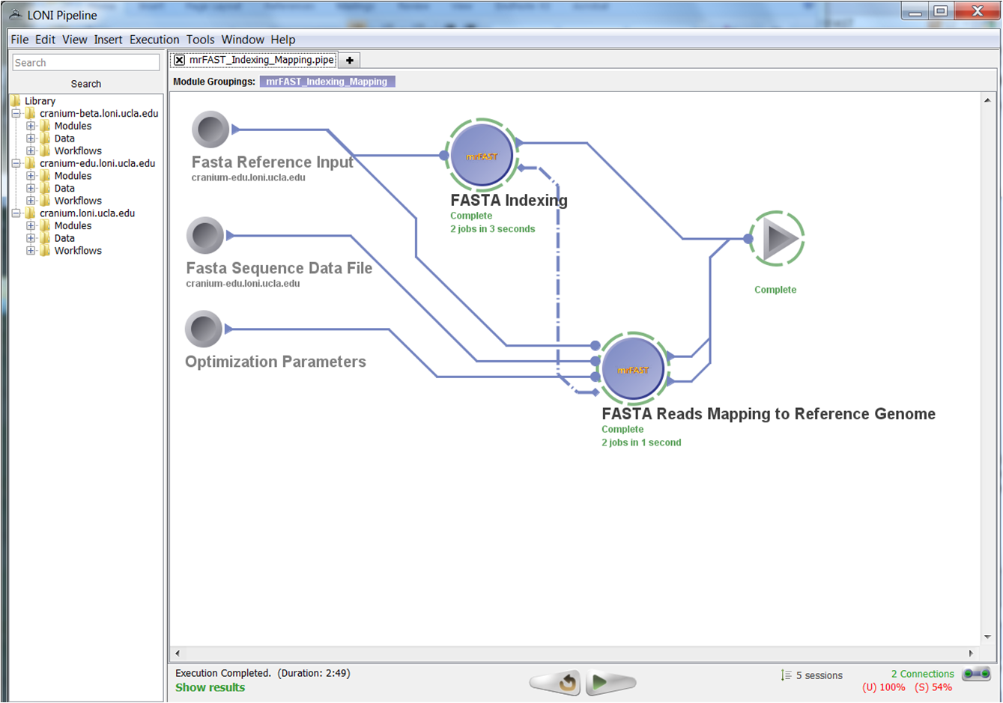Collapse the cranium-beta.loni.ucla.edu server tree
The width and height of the screenshot is (1003, 703).
coord(16,114)
